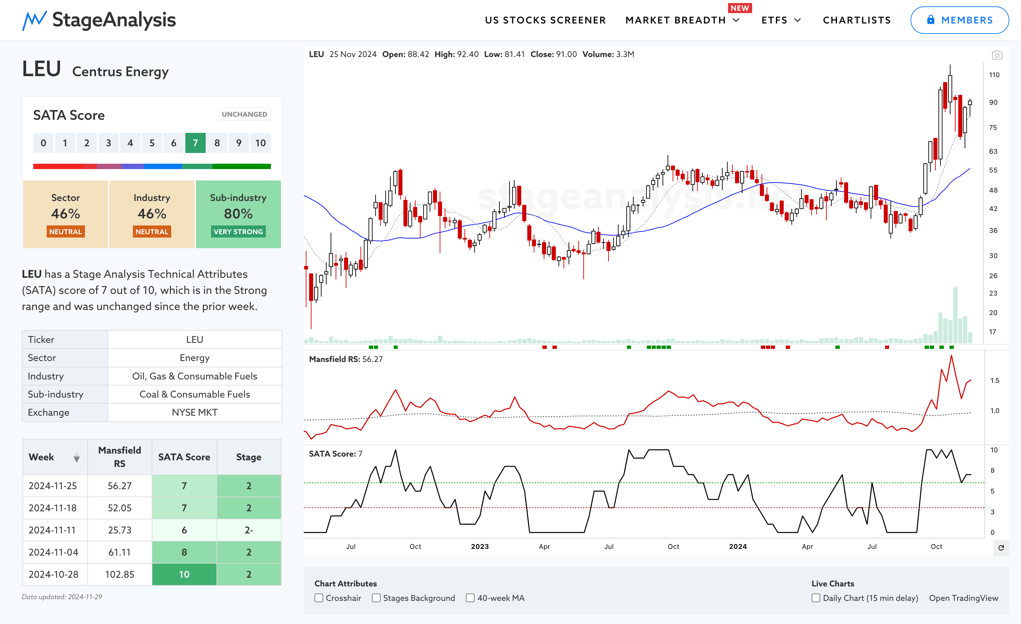Open TradingView live chart link
The width and height of the screenshot is (1021, 624).
[963, 598]
